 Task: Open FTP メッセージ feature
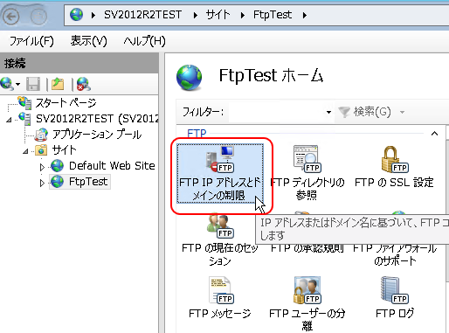[220, 297]
